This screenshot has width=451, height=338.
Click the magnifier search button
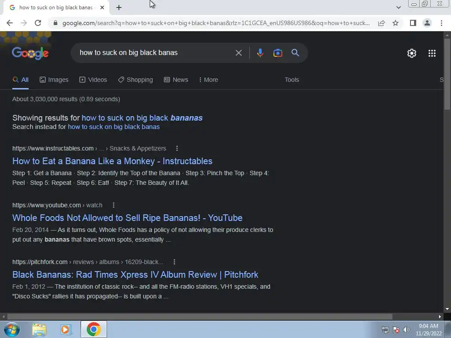pyautogui.click(x=295, y=53)
